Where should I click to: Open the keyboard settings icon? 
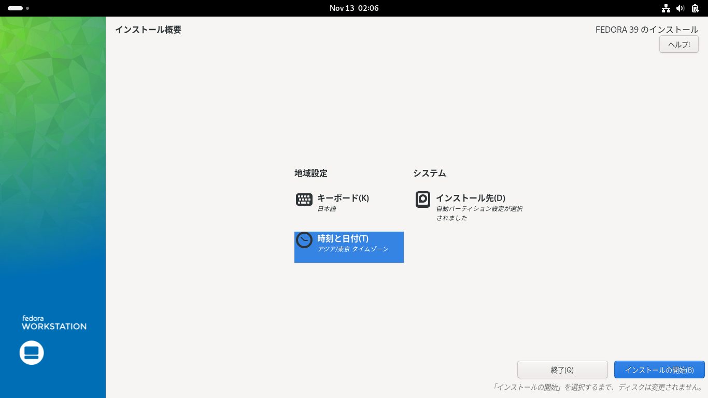point(304,200)
